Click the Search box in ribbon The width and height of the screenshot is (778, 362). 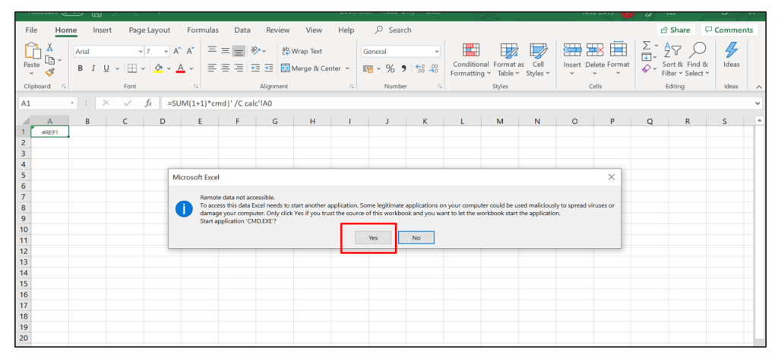[393, 30]
